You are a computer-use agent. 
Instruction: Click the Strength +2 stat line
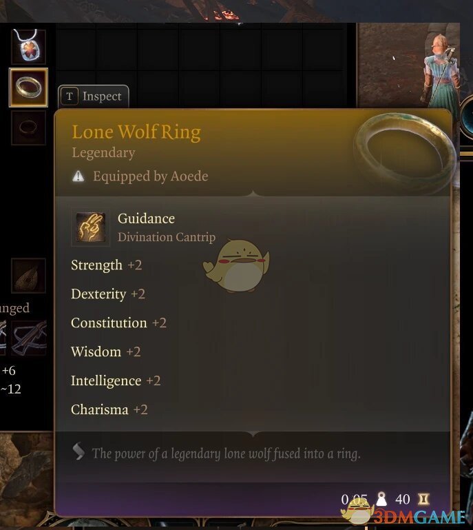tap(106, 265)
